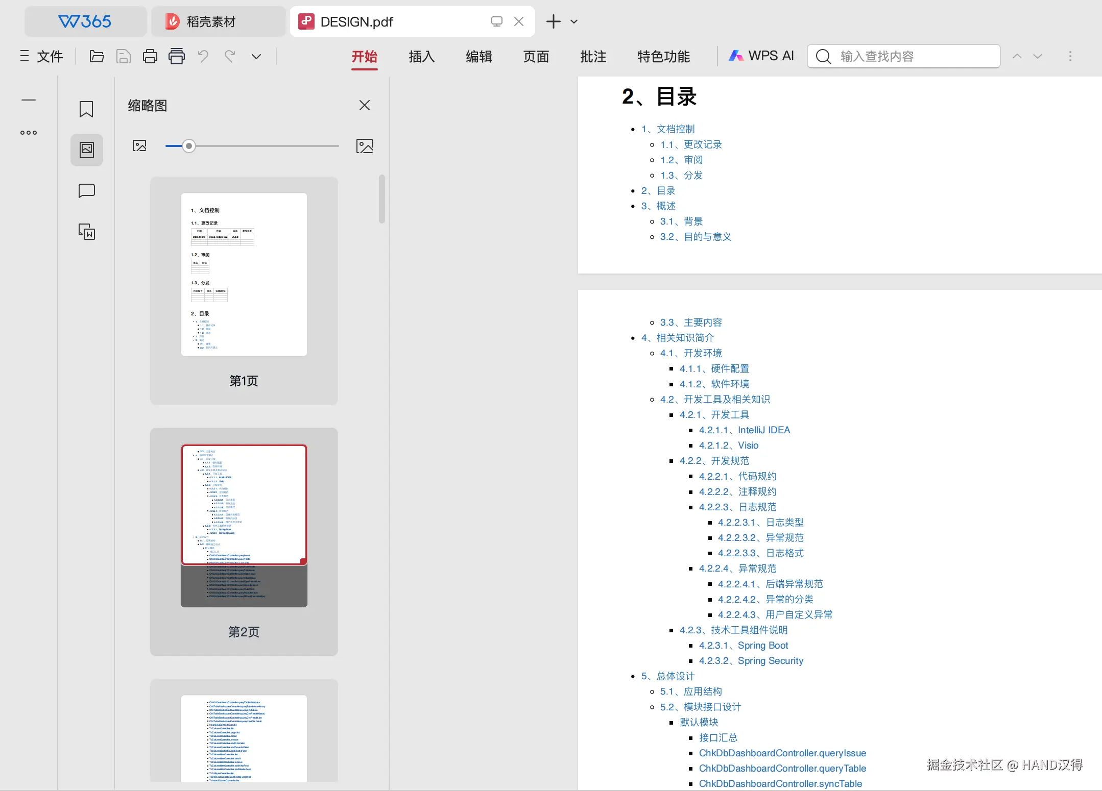Select the thumbnail panel icon
The height and width of the screenshot is (791, 1102).
(x=87, y=150)
